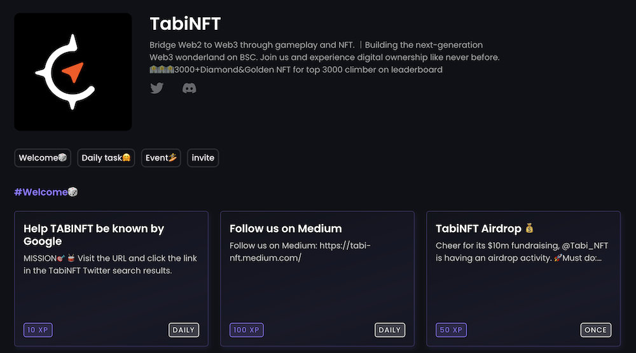The height and width of the screenshot is (353, 636).
Task: Select the Daily task category tag
Action: click(106, 158)
